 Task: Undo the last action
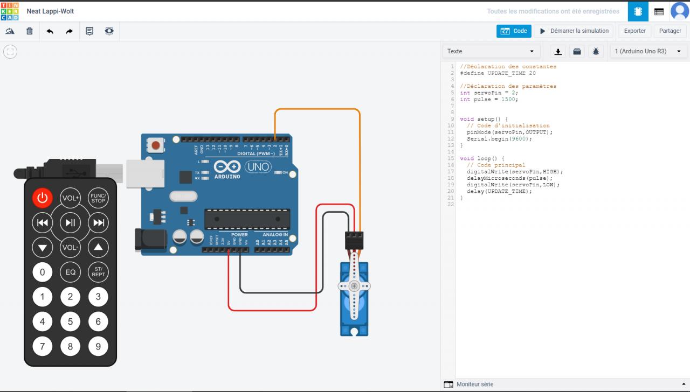50,31
